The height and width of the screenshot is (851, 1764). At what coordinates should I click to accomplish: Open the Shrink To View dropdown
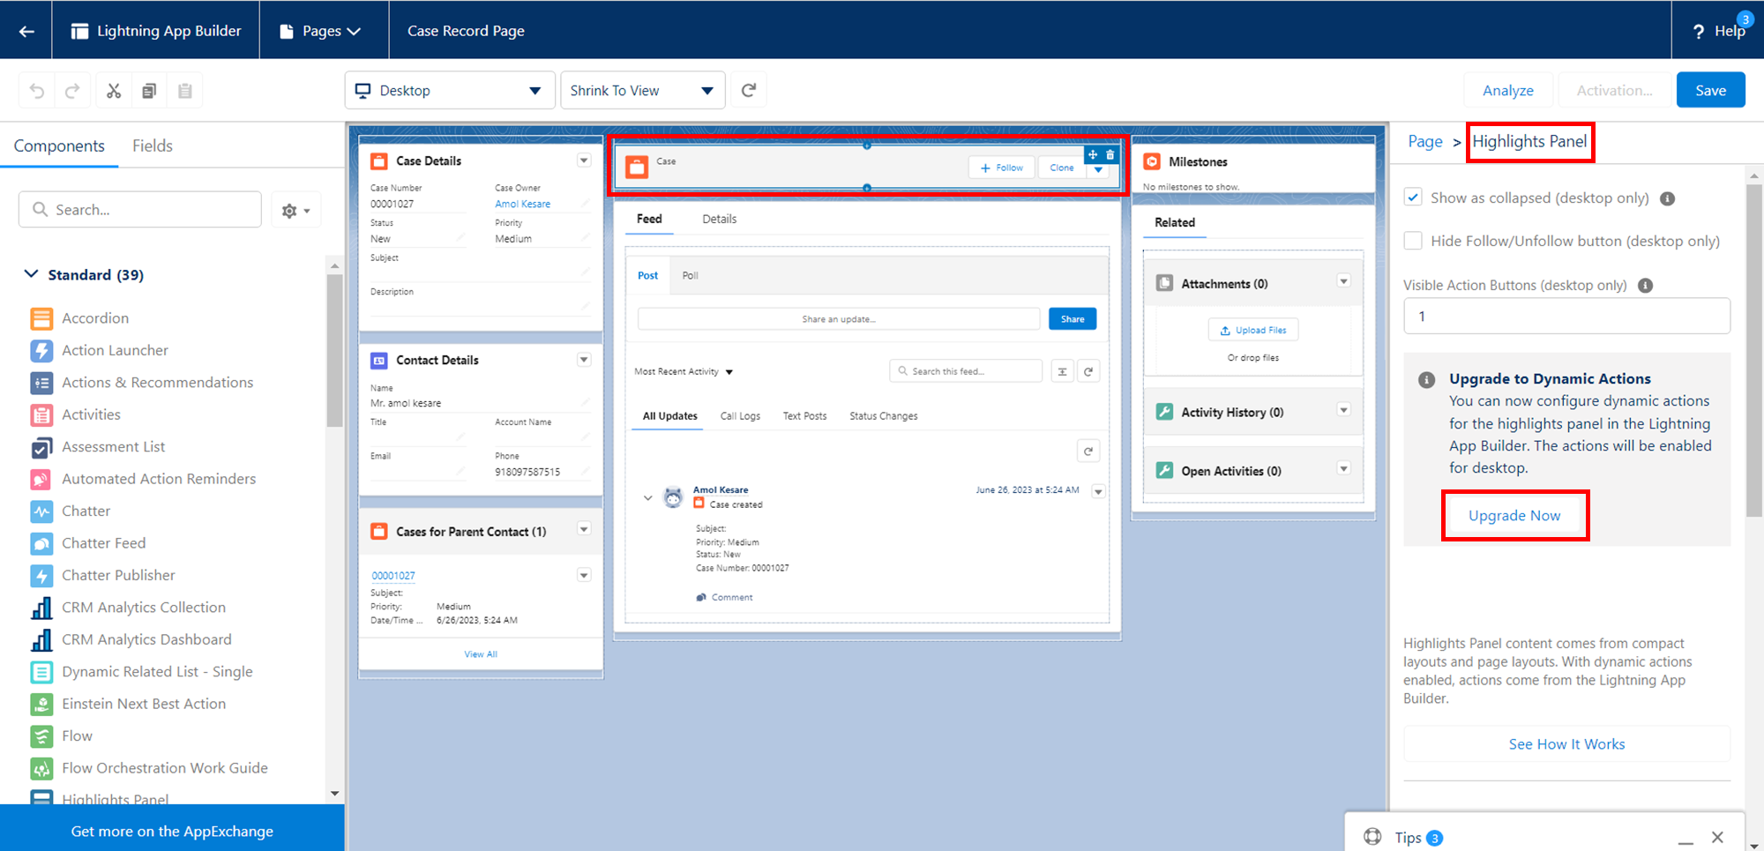tap(643, 90)
